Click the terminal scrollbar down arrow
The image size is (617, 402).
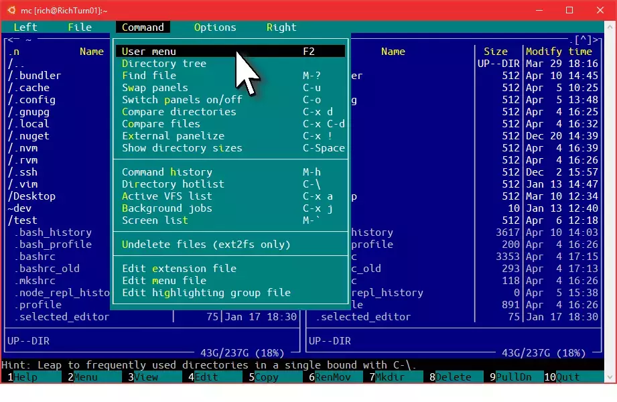point(610,377)
